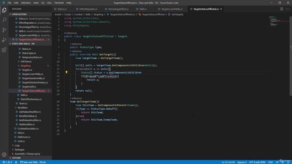Image resolution: width=292 pixels, height=164 pixels.
Task: Open TargetsRandomAlly.cs in the explorer
Action: point(33,78)
